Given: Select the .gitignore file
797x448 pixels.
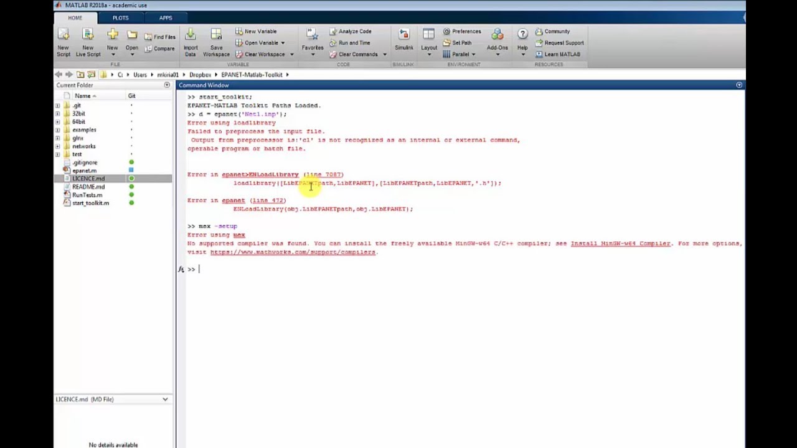Looking at the screenshot, I should point(85,162).
